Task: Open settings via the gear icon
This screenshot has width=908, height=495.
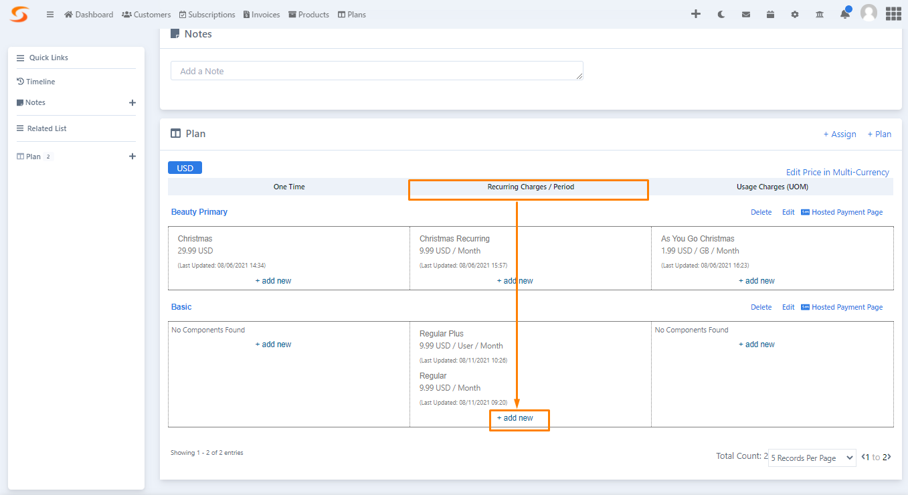Action: click(794, 13)
